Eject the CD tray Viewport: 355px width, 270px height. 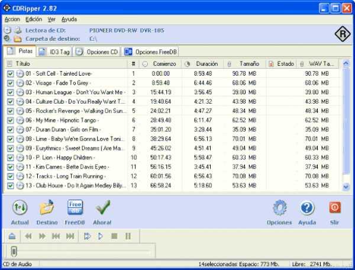pos(12,236)
